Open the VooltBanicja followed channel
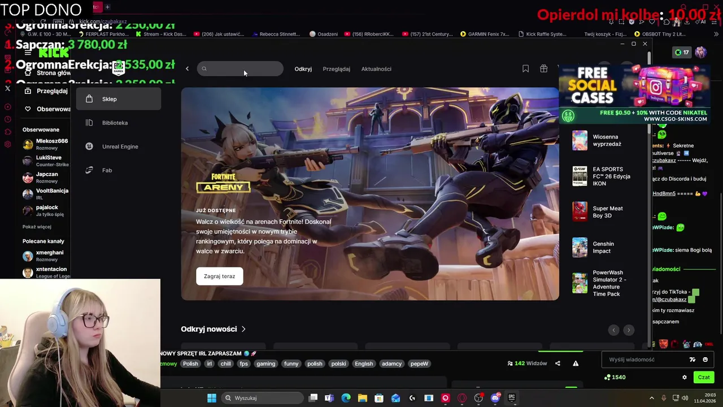Screen dimensions: 723x407 click(x=45, y=194)
